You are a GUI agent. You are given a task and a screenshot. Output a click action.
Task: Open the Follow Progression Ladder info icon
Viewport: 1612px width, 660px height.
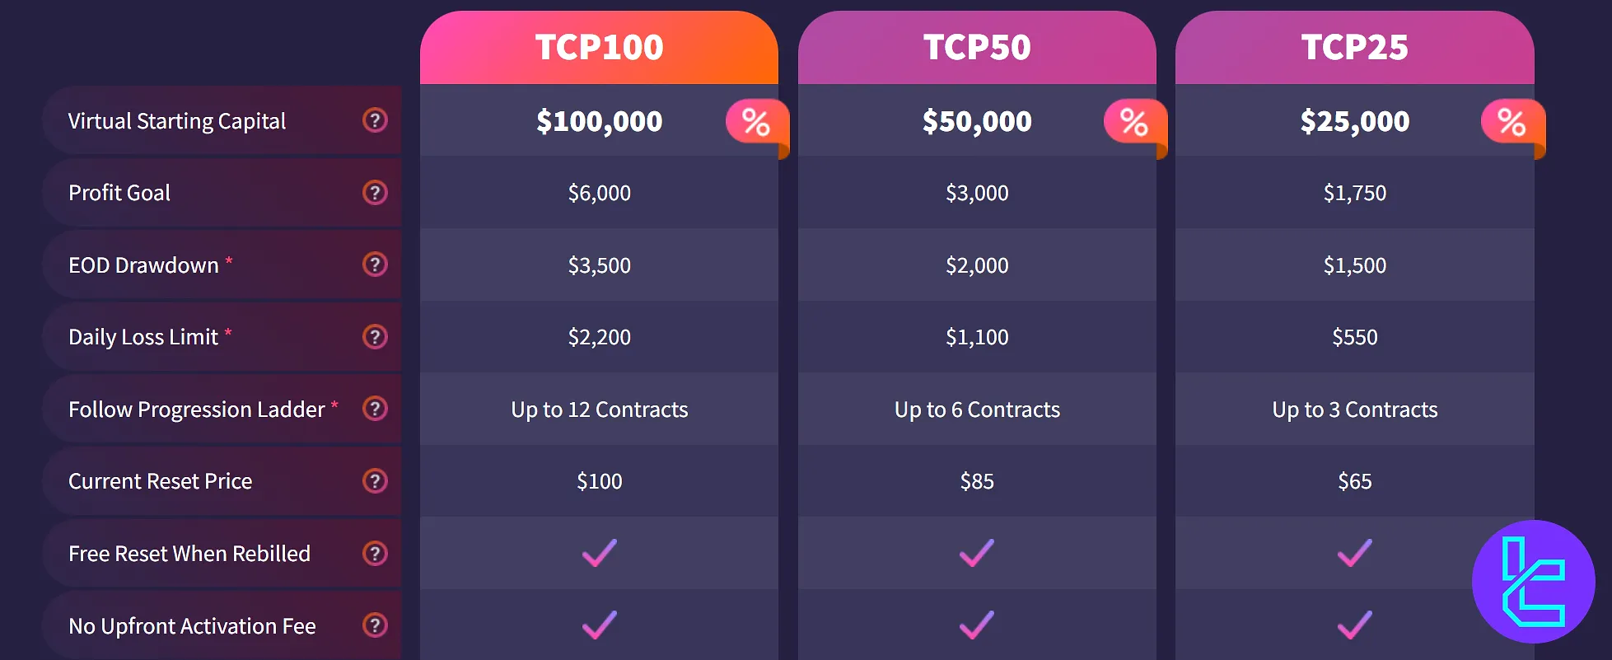coord(375,409)
